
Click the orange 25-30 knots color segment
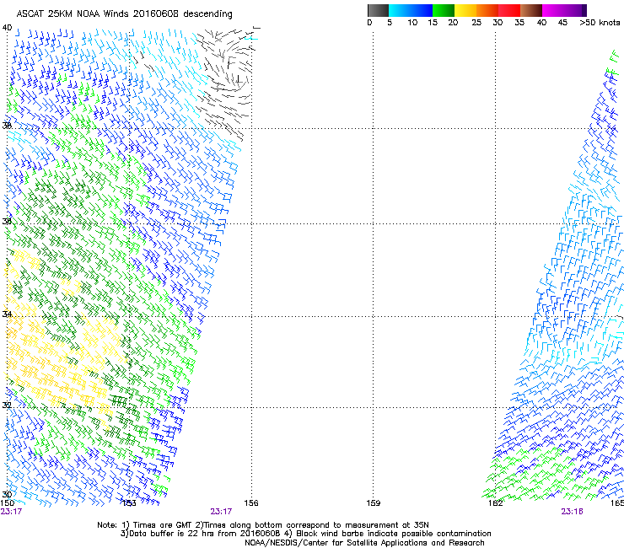pos(487,10)
